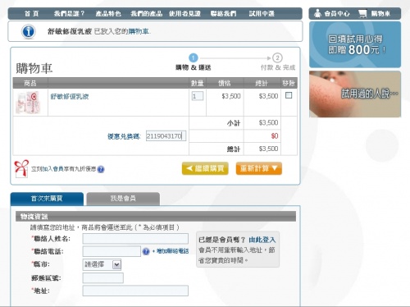Tick the remove checkbox for 舒敏修復乳液
The width and height of the screenshot is (410, 307).
pos(289,95)
